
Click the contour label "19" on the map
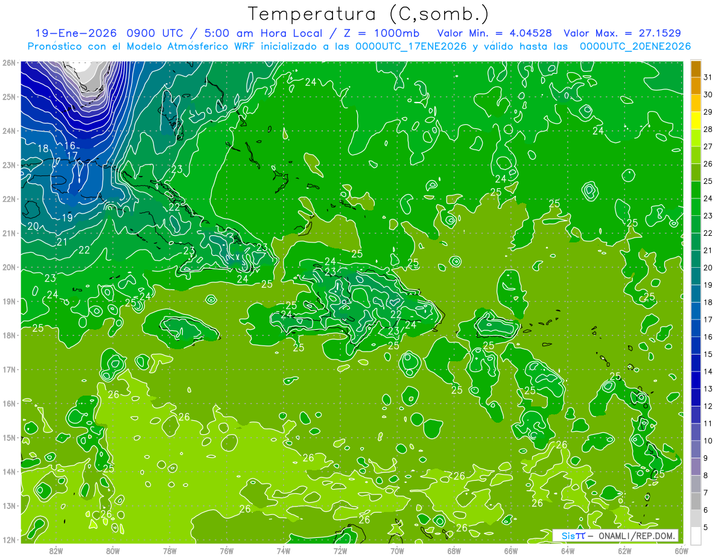67,218
